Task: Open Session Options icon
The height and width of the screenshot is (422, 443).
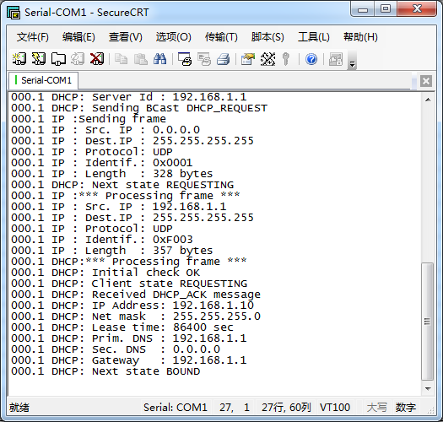Action: click(x=248, y=59)
